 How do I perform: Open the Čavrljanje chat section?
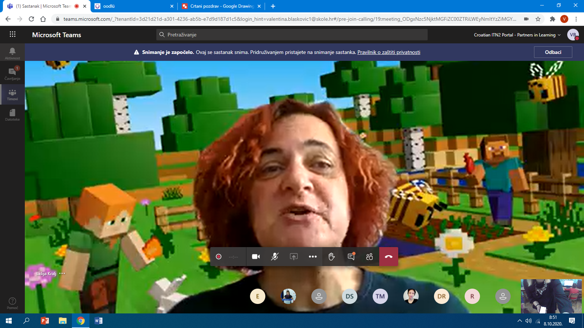pos(12,74)
